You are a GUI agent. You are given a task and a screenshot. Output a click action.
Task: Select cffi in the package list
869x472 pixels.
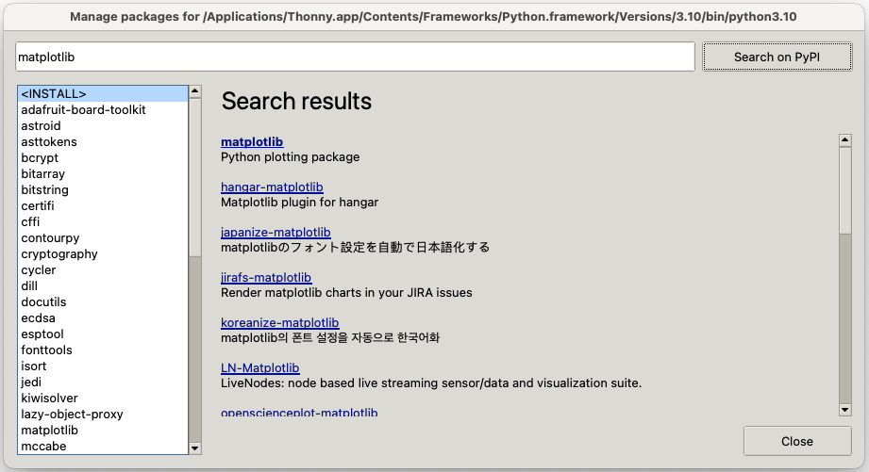click(103, 222)
